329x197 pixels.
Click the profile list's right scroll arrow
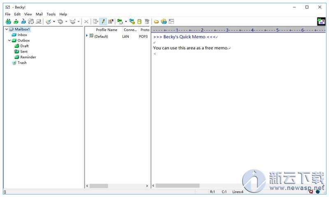(x=147, y=186)
